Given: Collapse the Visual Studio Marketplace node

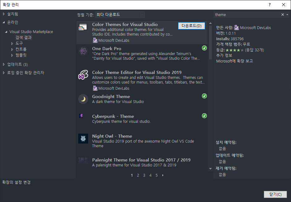Looking at the screenshot, I should click(6, 32).
